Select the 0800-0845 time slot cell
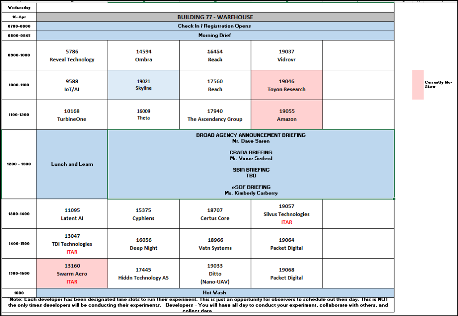 click(x=19, y=36)
